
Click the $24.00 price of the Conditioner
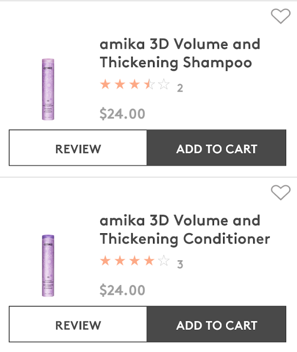(x=122, y=290)
